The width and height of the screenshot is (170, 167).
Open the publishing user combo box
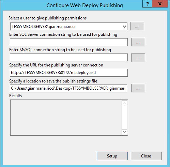[x=69, y=27]
